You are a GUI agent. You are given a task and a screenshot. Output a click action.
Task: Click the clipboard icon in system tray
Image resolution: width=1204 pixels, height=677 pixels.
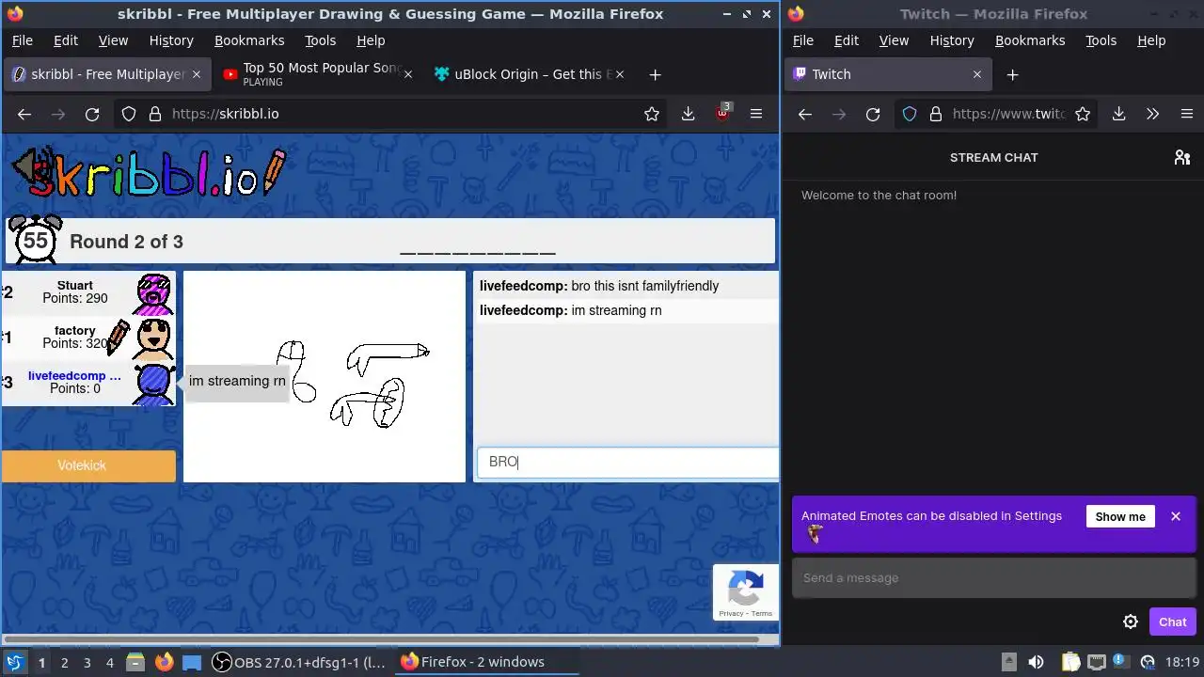1069,662
